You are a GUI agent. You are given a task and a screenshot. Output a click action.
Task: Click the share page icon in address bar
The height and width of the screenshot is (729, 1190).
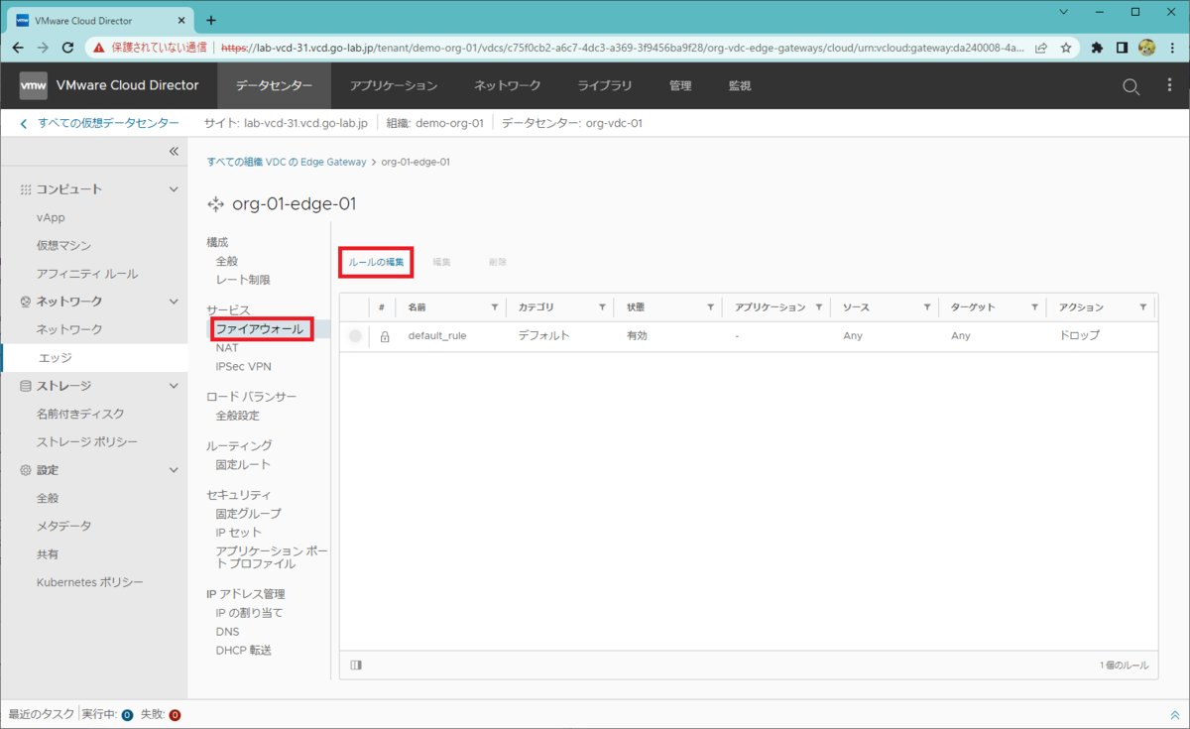[1041, 47]
